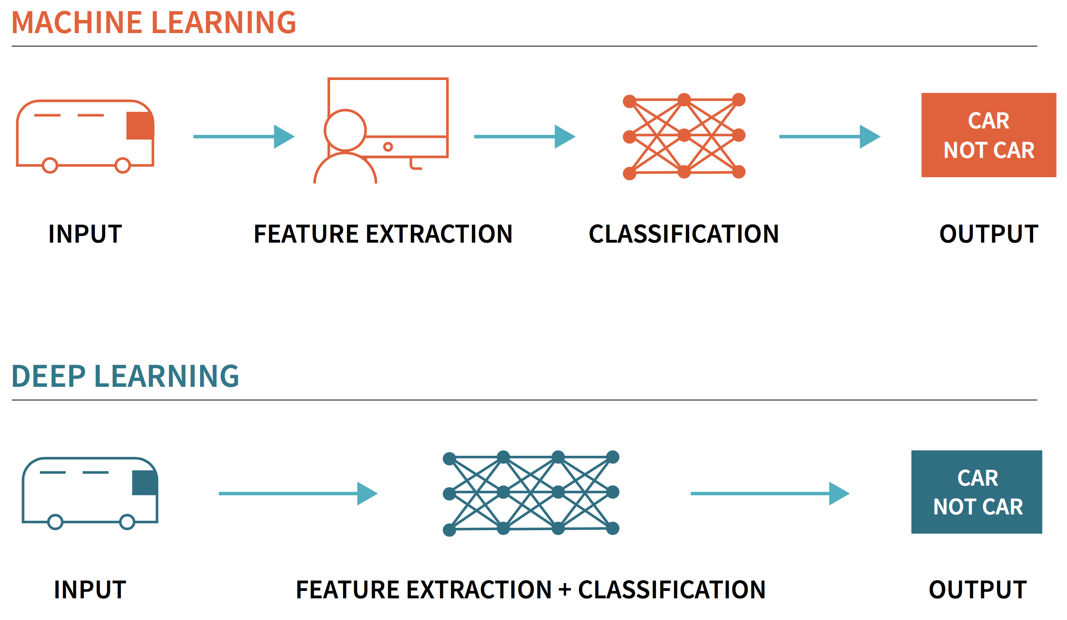Select the MACHINE LEARNING section title
This screenshot has width=1067, height=620.
click(144, 22)
